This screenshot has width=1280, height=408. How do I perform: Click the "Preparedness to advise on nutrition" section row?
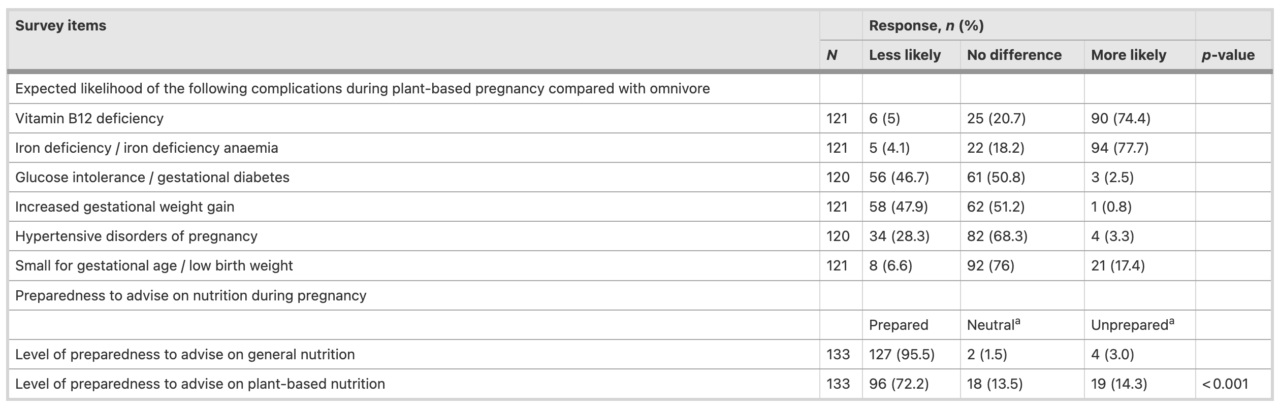(190, 295)
